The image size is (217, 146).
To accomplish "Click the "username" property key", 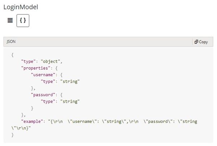I will tap(43, 75).
